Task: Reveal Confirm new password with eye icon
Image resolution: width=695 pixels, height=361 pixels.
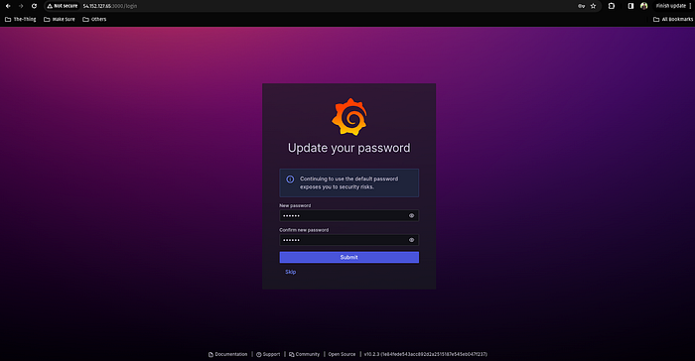Action: 411,240
